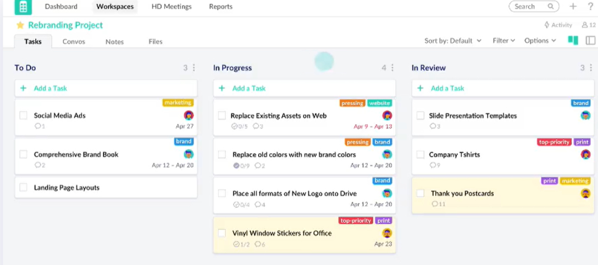
Task: Switch to the green board view icon
Action: (573, 40)
